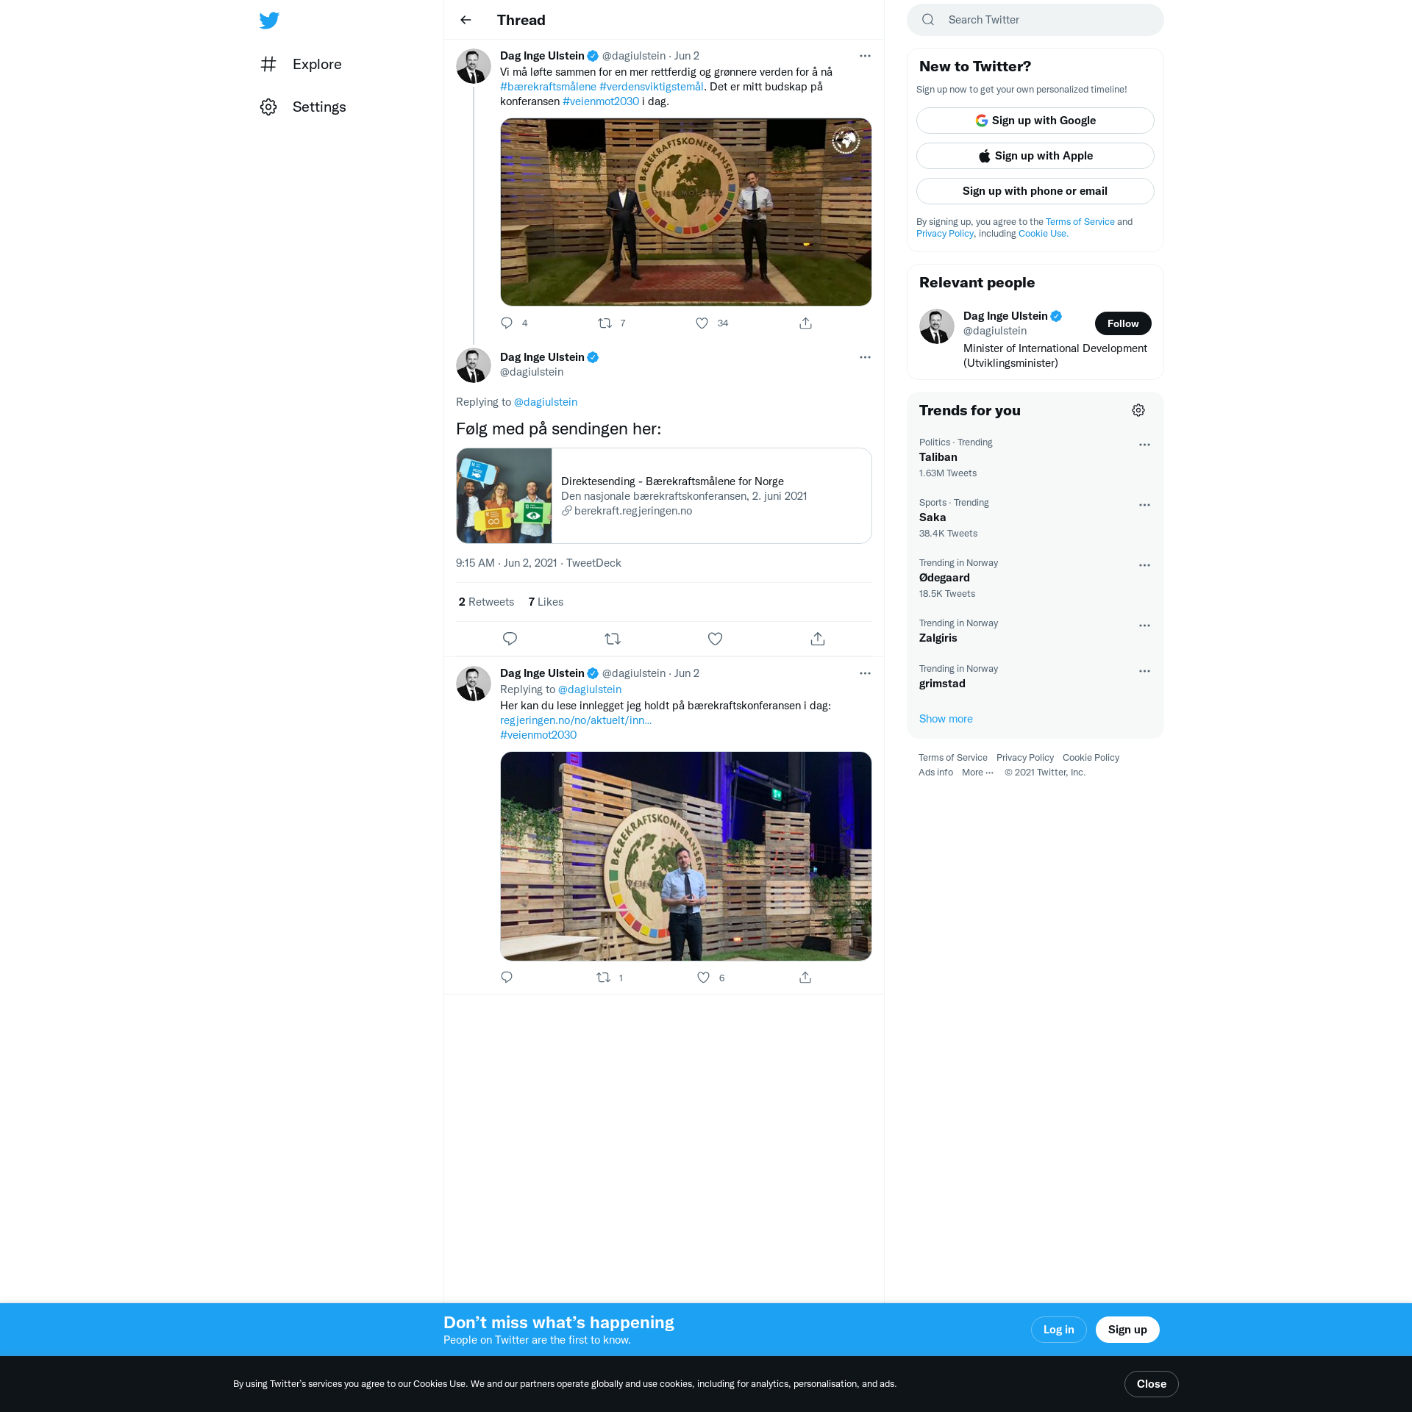Close the cookies notice
The height and width of the screenshot is (1412, 1412).
pos(1151,1384)
